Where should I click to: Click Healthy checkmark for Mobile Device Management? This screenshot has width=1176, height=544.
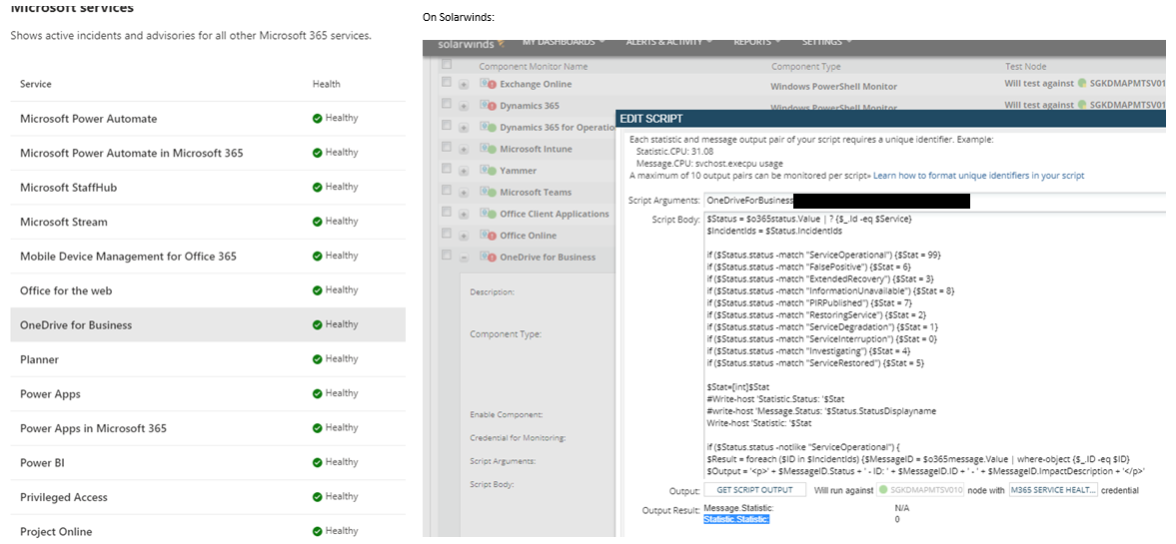tap(318, 257)
